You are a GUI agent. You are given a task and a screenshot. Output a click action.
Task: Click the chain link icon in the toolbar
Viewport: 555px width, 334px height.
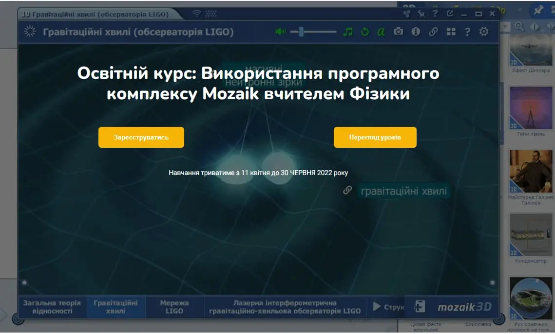point(433,32)
